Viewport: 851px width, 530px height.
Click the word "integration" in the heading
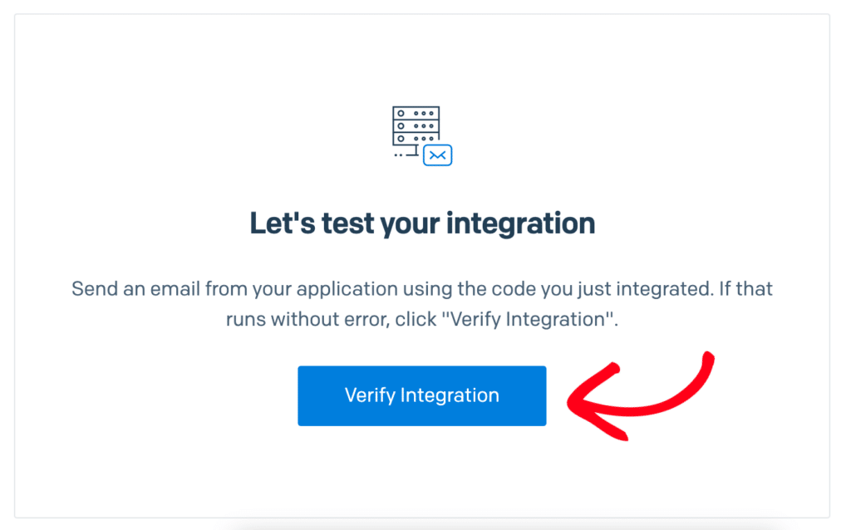520,223
